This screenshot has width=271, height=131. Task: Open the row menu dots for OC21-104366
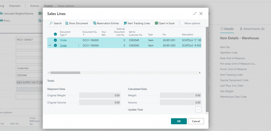coord(79,45)
